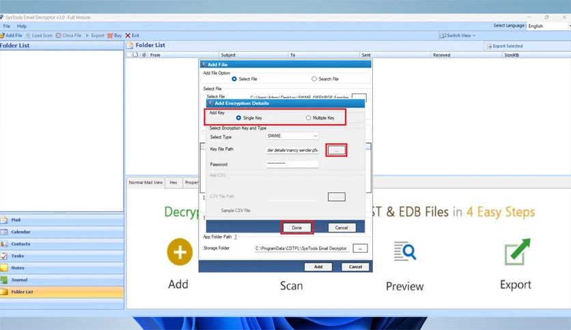This screenshot has height=330, width=571.
Task: Click Close File in the toolbar
Action: pyautogui.click(x=68, y=35)
